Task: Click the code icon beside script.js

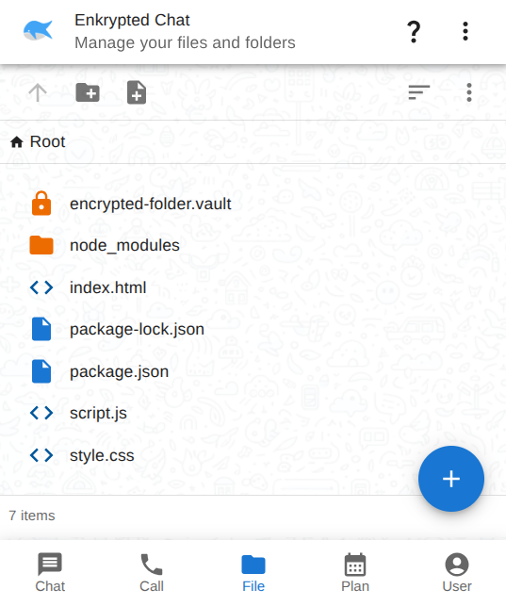Action: tap(41, 413)
